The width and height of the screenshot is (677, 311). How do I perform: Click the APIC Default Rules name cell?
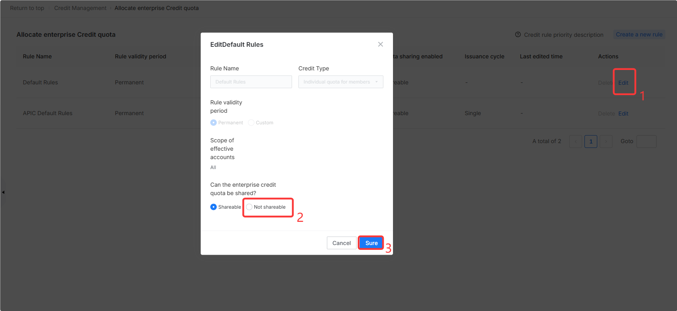pos(48,113)
